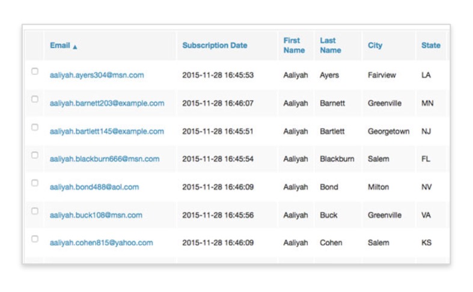Toggle the checkbox for the Blackburn subscriber
The width and height of the screenshot is (473, 292).
pyautogui.click(x=35, y=155)
